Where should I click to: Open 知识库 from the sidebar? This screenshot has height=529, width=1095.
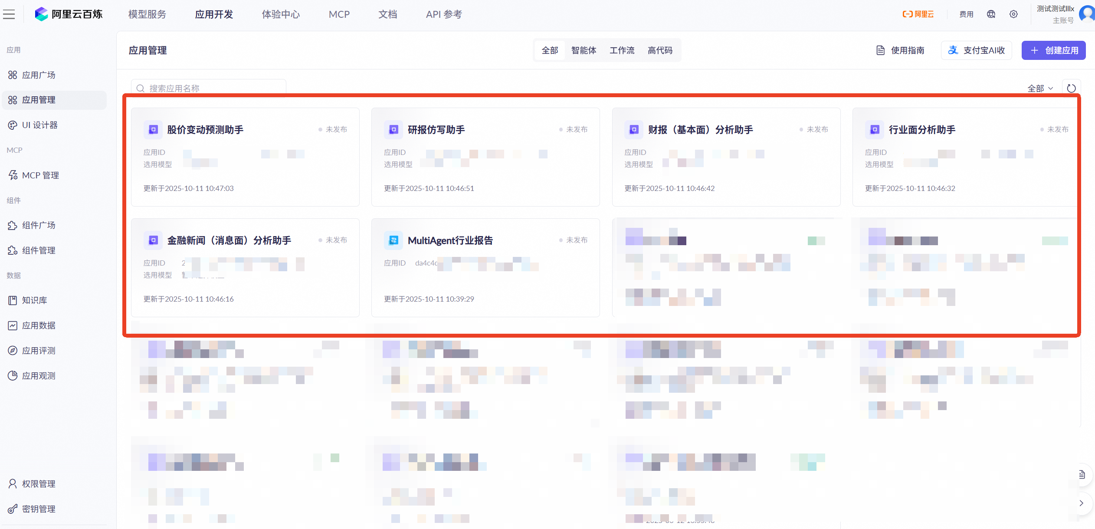click(x=34, y=300)
